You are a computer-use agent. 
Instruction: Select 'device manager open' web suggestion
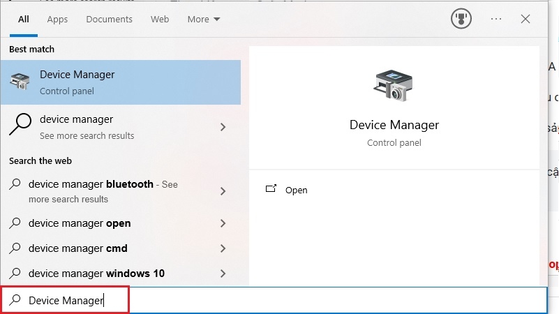tap(121, 223)
